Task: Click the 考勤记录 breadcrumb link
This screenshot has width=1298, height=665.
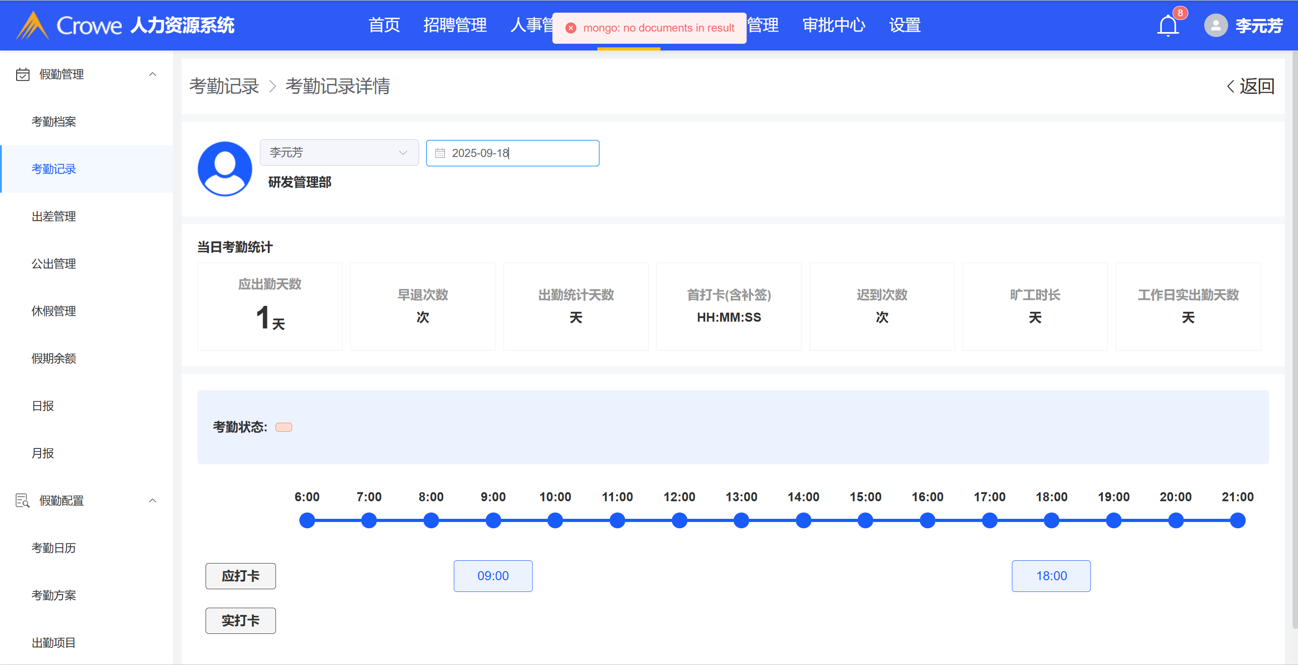Action: [224, 86]
